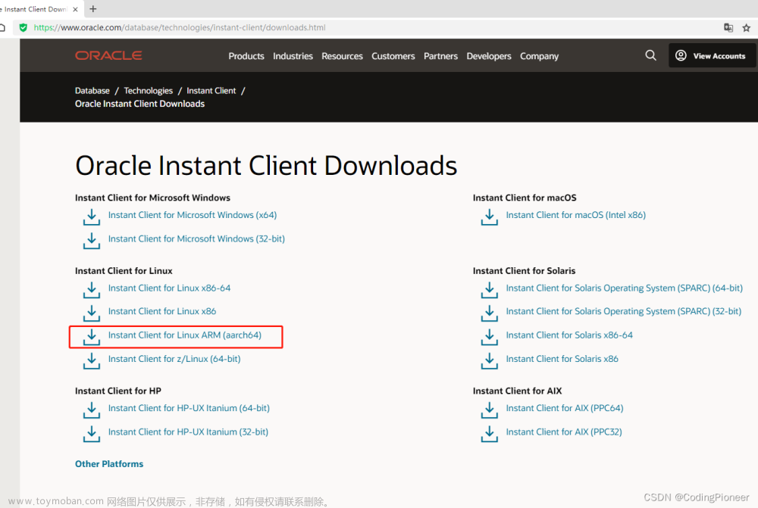Open Instant Client for Microsoft Windows (32-bit) link

coord(196,238)
